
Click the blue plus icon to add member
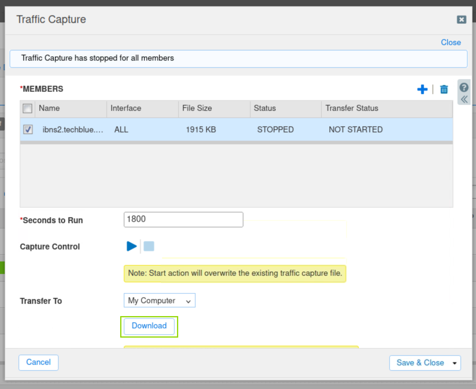click(422, 89)
